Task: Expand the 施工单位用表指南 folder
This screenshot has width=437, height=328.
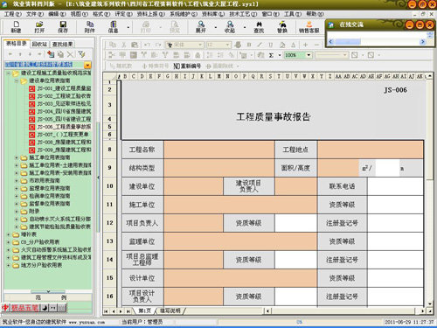Action: tap(17, 157)
